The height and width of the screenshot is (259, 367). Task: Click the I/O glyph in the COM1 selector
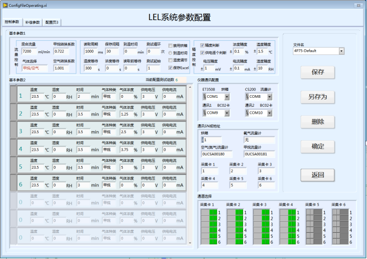[204, 96]
